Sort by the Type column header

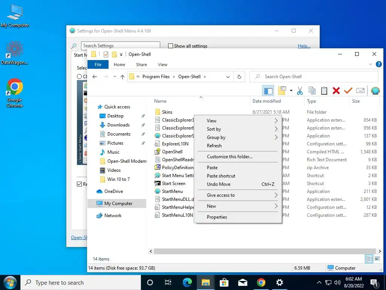[x=326, y=101]
